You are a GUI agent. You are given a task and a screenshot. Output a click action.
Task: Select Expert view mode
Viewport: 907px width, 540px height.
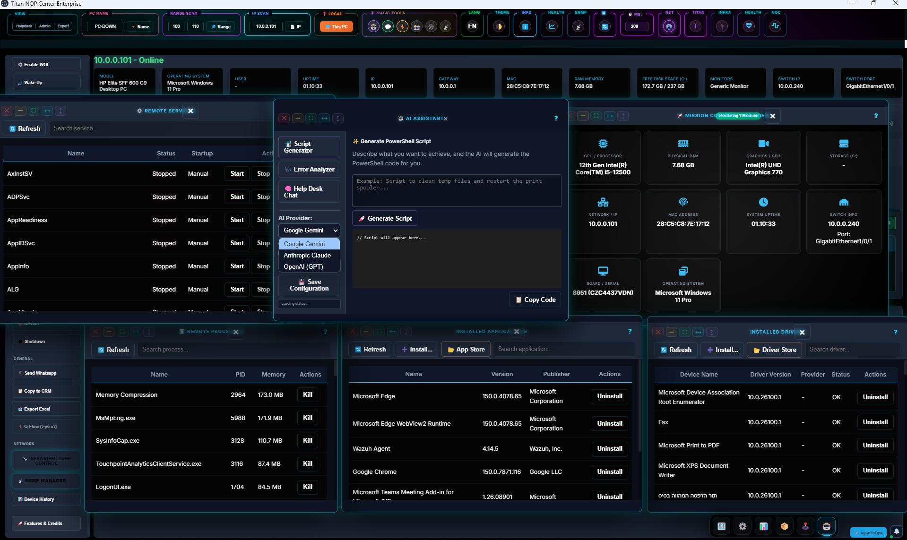(63, 26)
